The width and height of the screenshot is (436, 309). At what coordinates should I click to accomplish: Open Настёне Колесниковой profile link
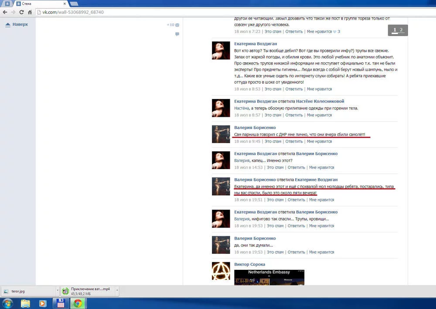point(320,102)
